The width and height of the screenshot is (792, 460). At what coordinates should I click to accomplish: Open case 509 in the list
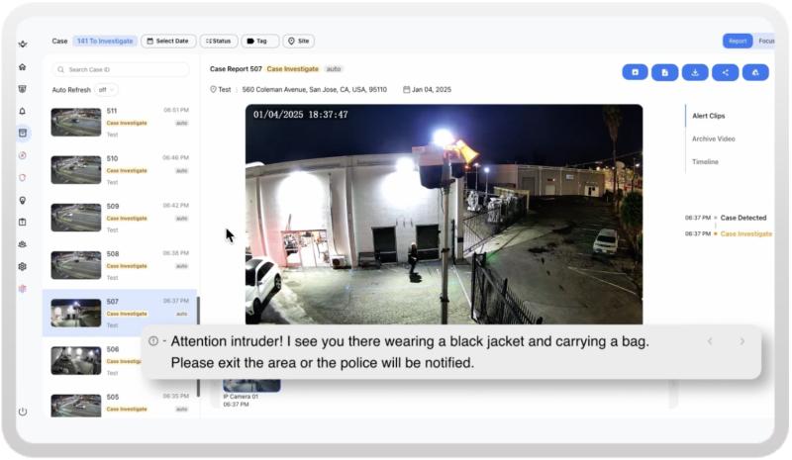click(120, 218)
